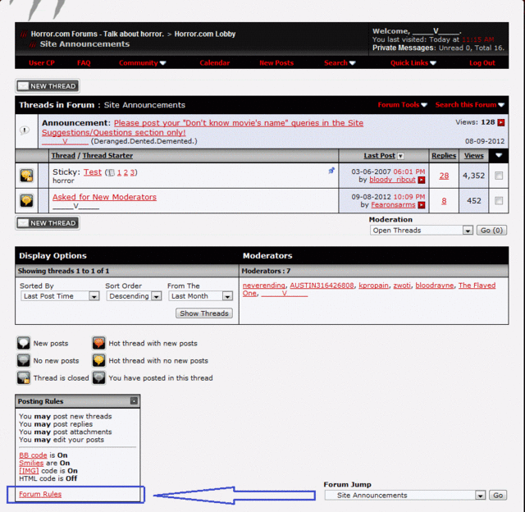Go to page 2 of Test thread
This screenshot has height=512, width=525.
(126, 173)
